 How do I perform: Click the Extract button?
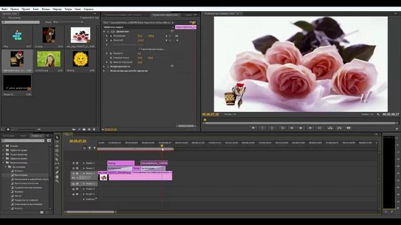[340, 128]
